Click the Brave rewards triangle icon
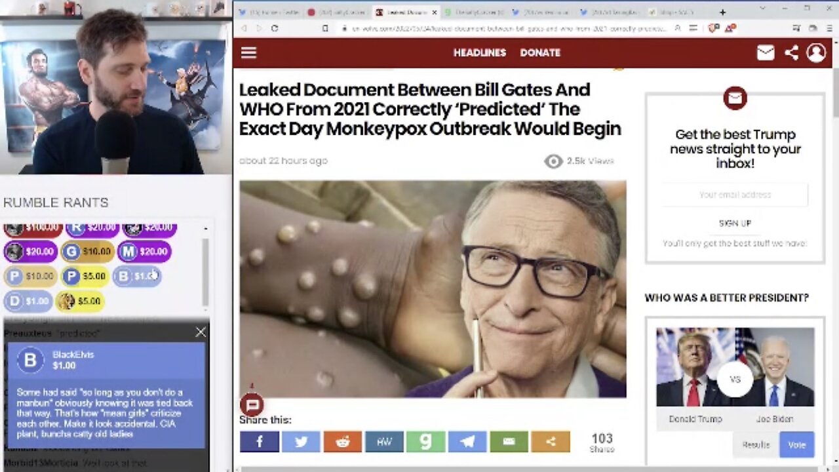This screenshot has width=839, height=472. pos(730,28)
